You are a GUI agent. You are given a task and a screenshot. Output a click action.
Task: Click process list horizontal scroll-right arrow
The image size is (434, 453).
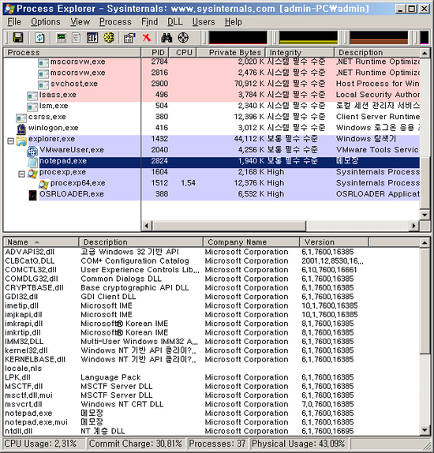(x=414, y=226)
